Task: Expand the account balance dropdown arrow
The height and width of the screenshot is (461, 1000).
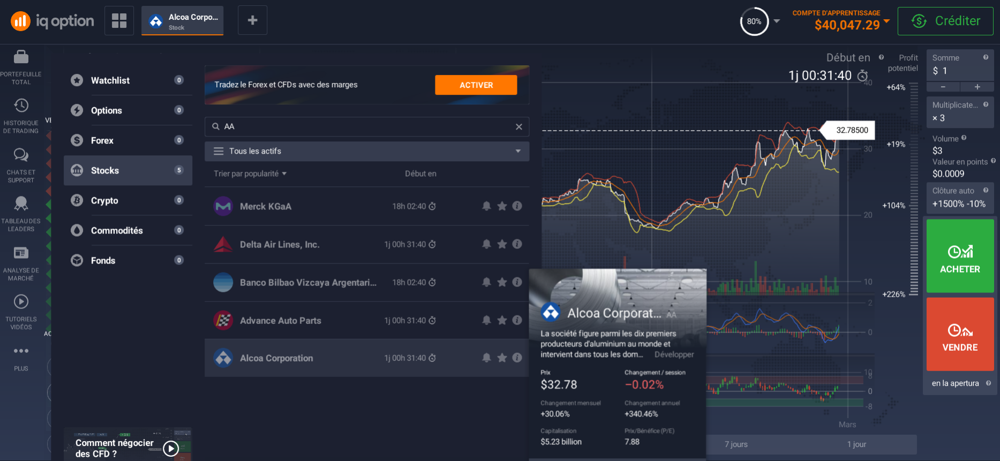Action: tap(886, 21)
